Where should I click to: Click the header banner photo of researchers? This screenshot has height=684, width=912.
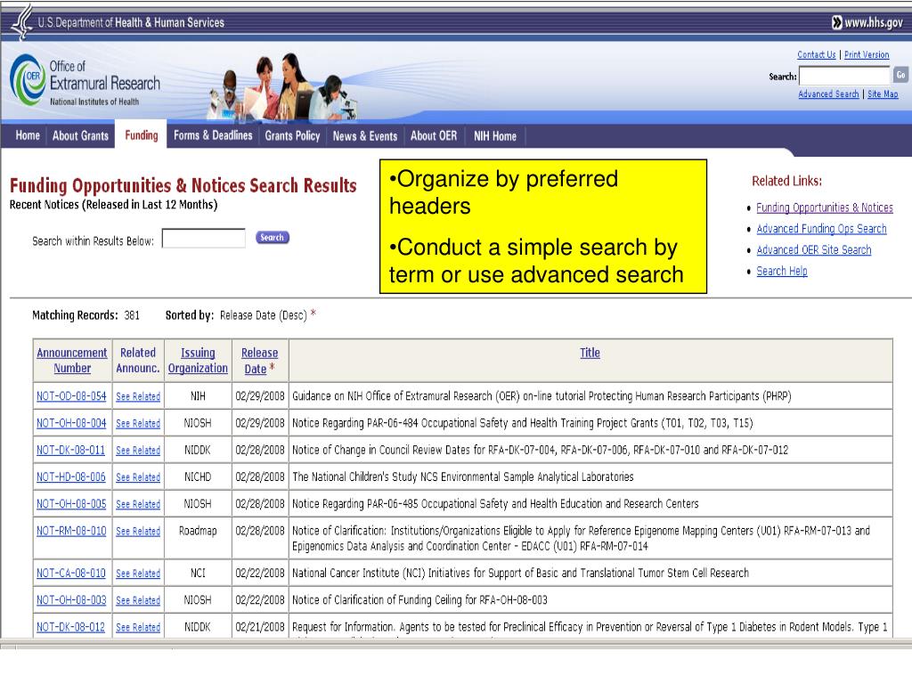284,87
